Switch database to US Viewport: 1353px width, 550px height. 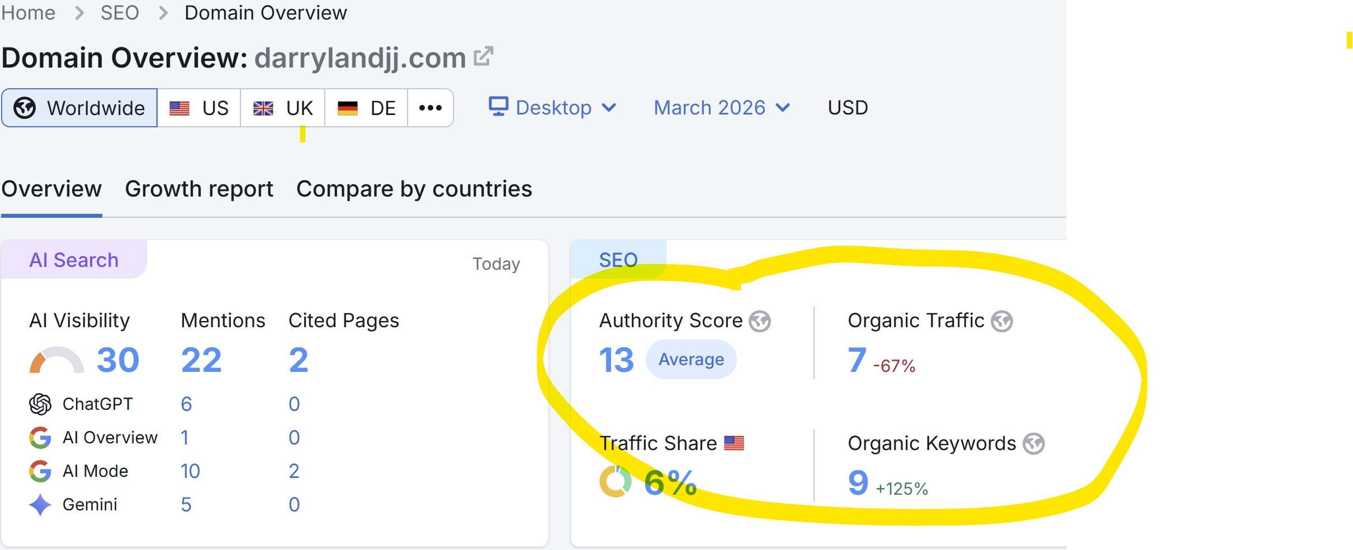199,108
